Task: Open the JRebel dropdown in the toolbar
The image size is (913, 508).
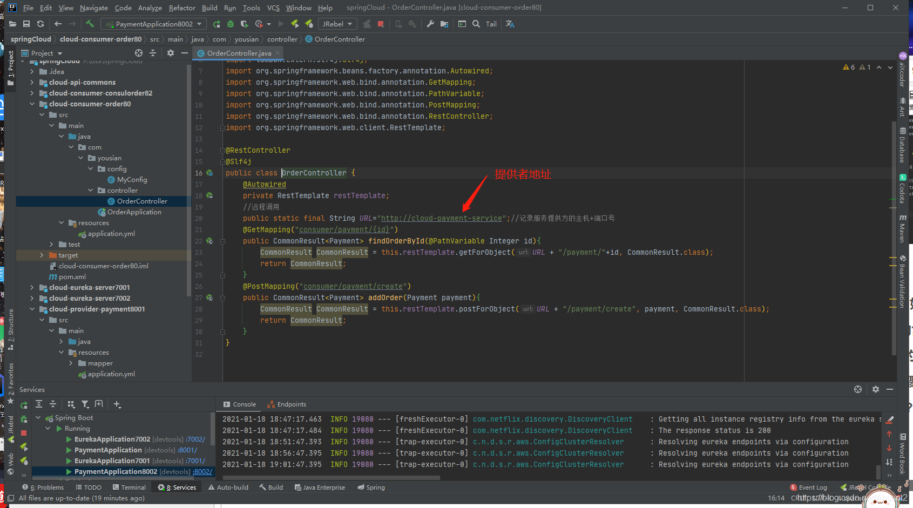Action: (x=337, y=24)
